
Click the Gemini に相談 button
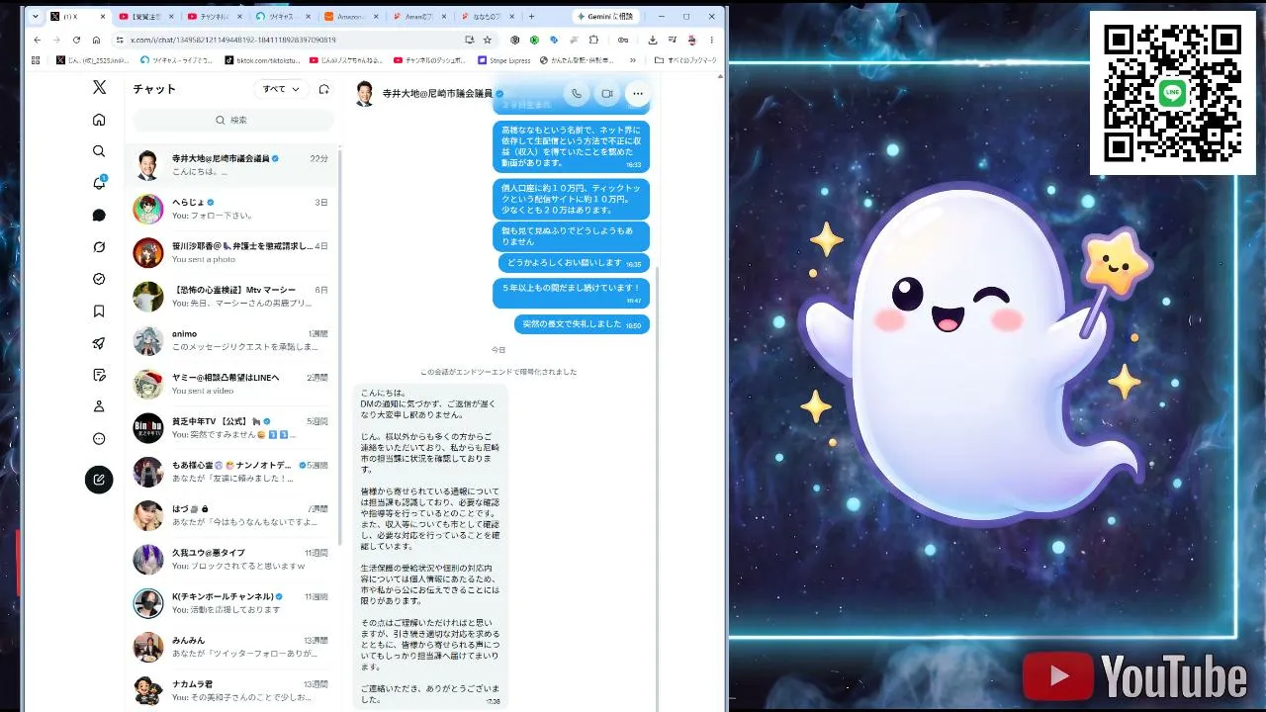coord(605,17)
